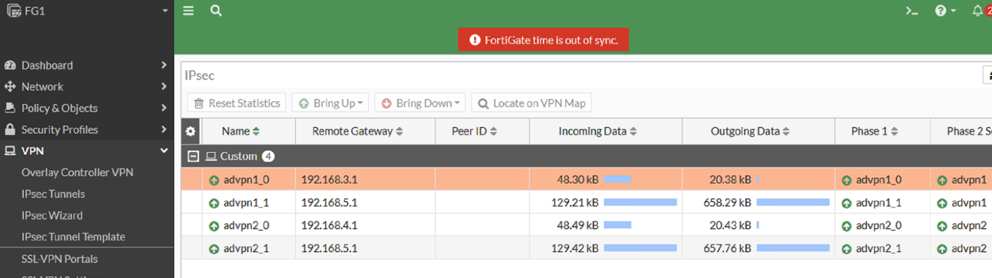
Task: Click the Security Profiles lock icon
Action: tap(10, 129)
